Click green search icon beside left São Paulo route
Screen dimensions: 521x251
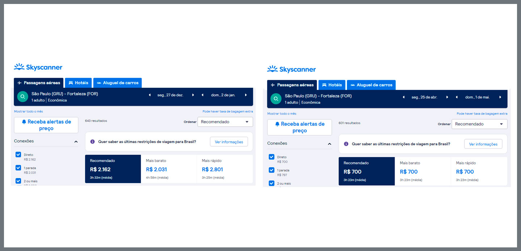(x=22, y=97)
